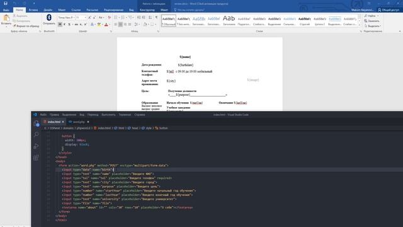Open Extensions in VS Code activity bar
This screenshot has height=227, width=403.
37,158
